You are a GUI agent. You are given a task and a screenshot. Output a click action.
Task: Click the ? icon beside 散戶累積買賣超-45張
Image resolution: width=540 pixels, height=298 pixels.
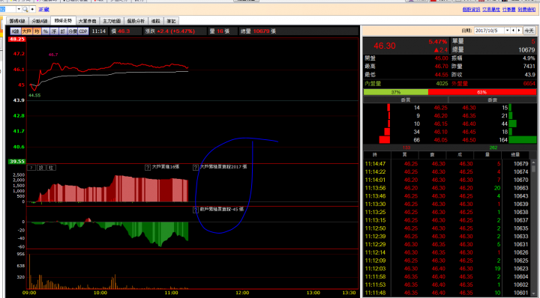point(196,210)
